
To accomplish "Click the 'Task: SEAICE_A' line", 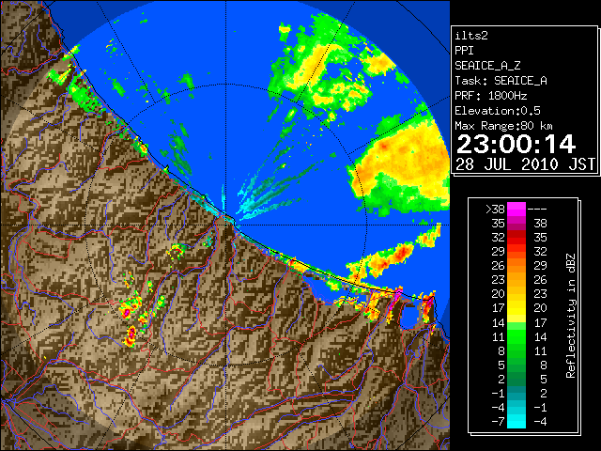I will pos(501,81).
